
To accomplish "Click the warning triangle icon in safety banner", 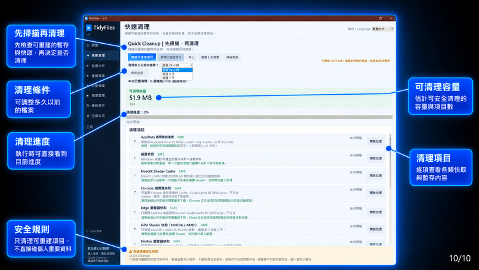I will [130, 252].
